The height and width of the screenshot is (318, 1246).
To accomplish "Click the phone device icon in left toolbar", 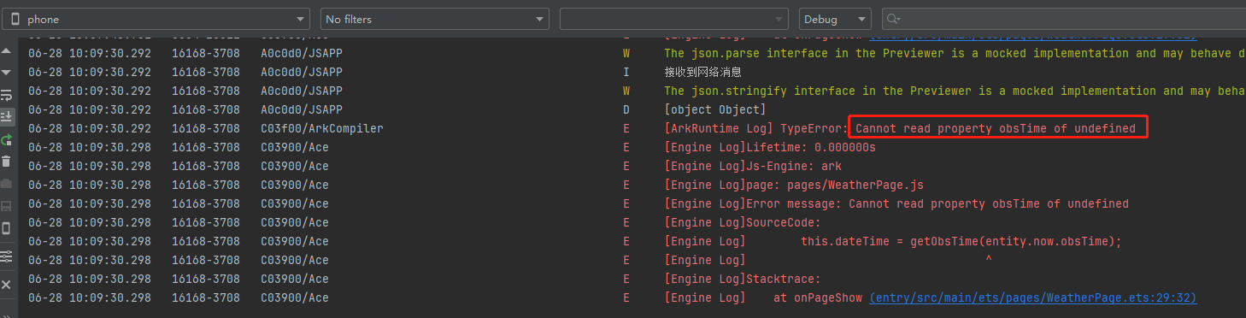I will 6,228.
